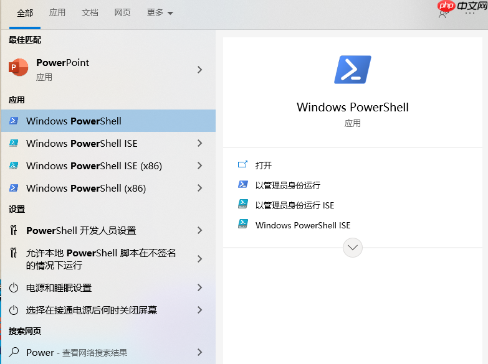Image resolution: width=488 pixels, height=364 pixels.
Task: Expand 电源和睡眠设置 result arrow
Action: coord(200,287)
